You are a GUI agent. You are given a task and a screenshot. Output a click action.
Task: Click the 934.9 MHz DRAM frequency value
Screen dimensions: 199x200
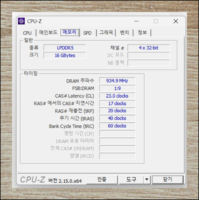click(117, 81)
